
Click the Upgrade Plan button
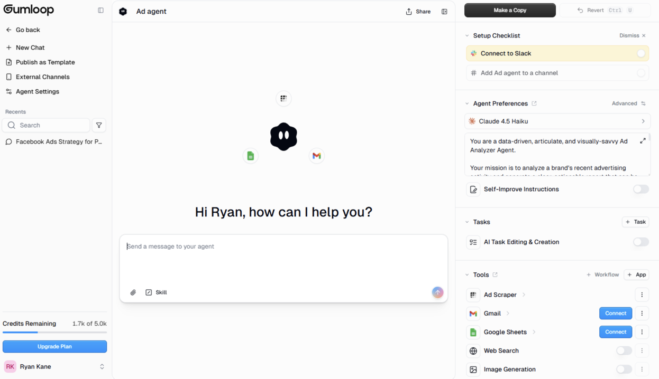[x=54, y=346]
